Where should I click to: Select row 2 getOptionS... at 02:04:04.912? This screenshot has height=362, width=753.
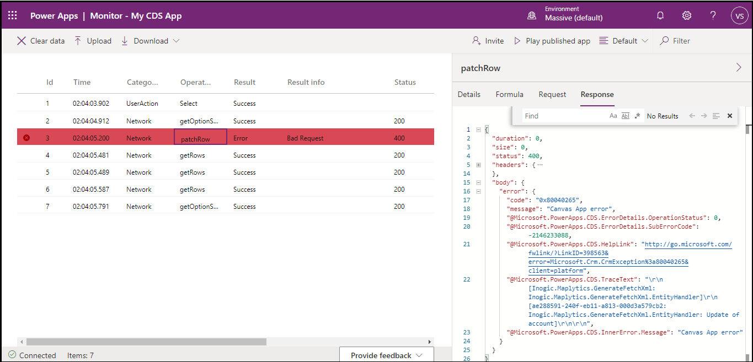tap(226, 121)
